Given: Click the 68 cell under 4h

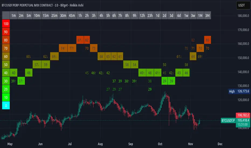Looking at the screenshot, I should tap(101, 57).
